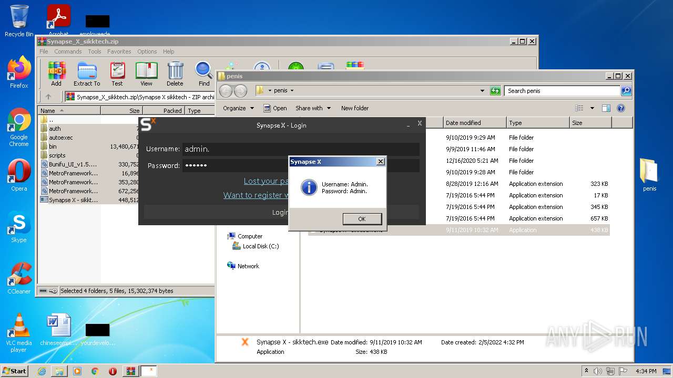Viewport: 673px width, 378px height.
Task: Click Open in Explorer toolbar
Action: (275, 108)
